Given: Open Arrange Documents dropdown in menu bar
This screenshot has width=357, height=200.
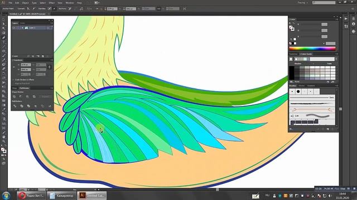Looking at the screenshot, I should click(x=97, y=3).
